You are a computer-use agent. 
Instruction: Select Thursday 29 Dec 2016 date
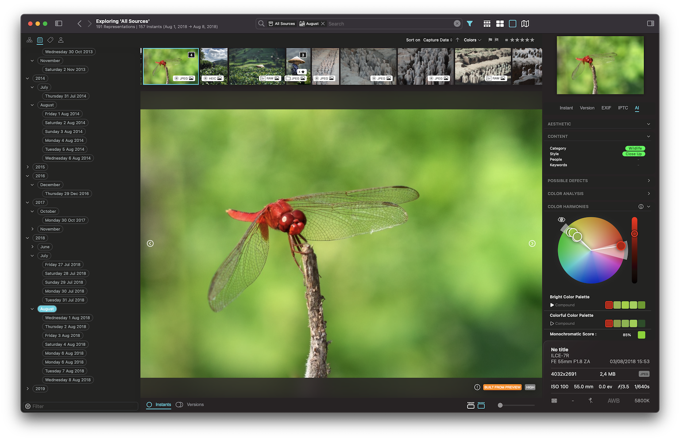point(67,193)
